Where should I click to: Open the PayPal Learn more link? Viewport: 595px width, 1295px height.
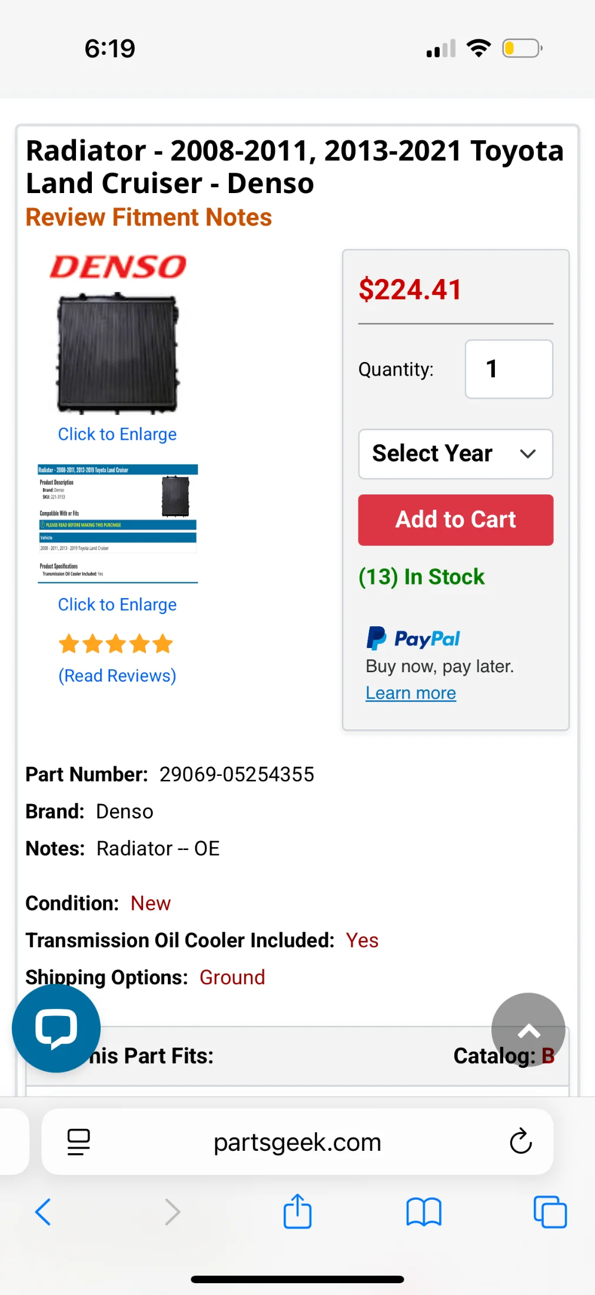point(411,693)
